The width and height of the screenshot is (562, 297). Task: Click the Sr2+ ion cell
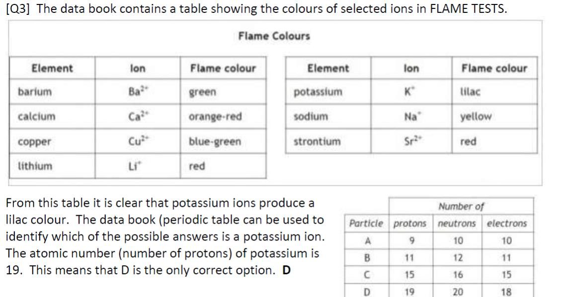click(x=411, y=141)
